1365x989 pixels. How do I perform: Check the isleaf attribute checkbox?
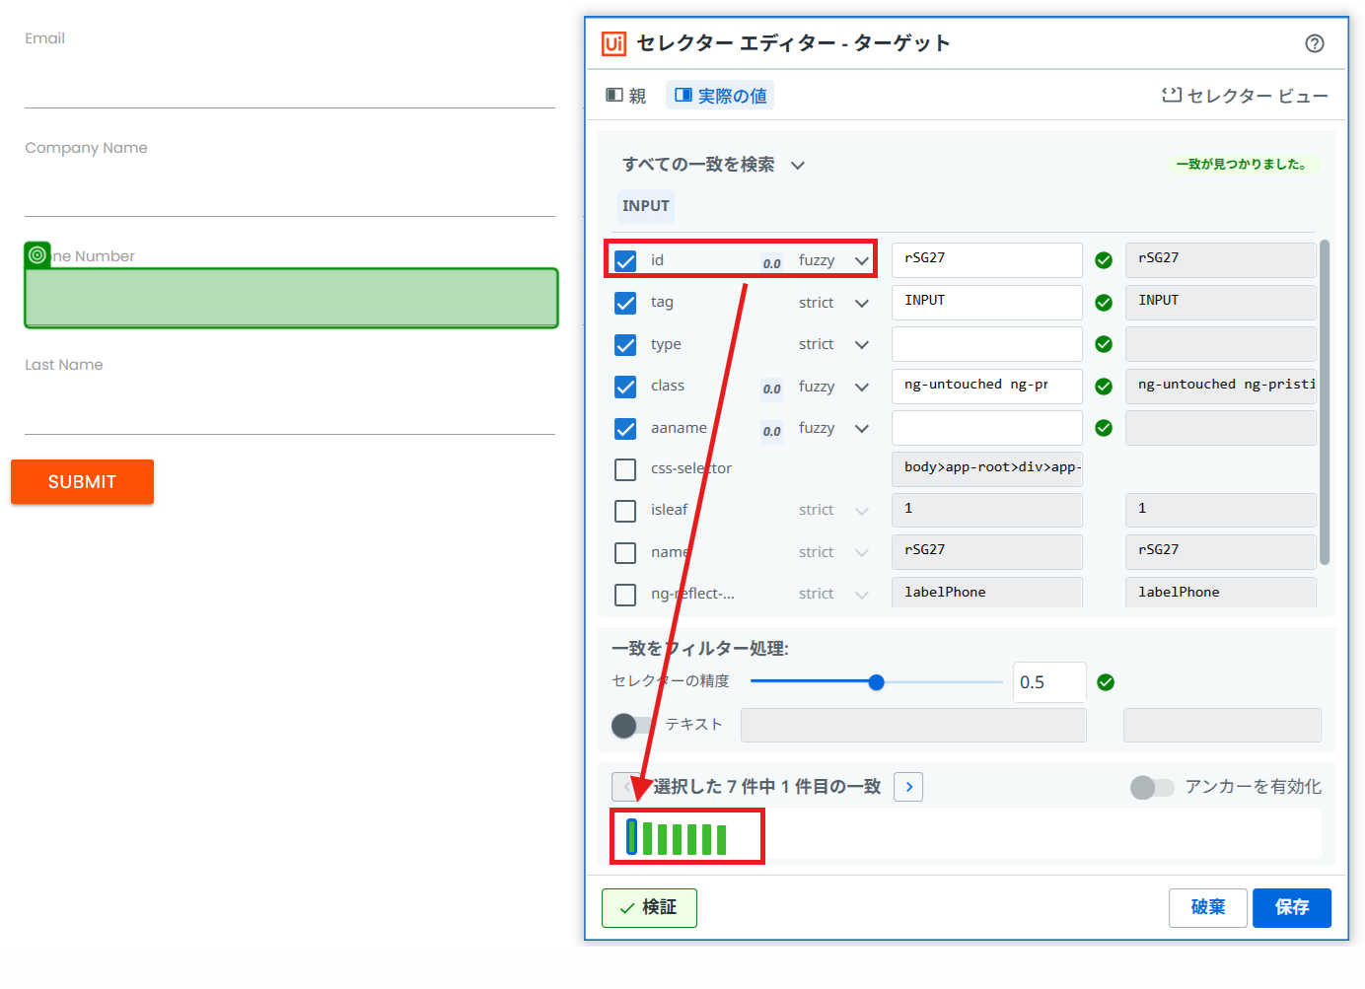click(x=625, y=511)
